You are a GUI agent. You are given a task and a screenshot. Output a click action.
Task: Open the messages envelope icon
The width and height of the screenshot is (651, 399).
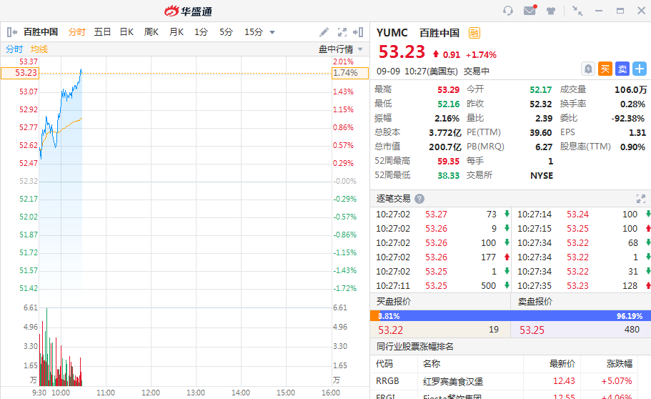pyautogui.click(x=530, y=11)
